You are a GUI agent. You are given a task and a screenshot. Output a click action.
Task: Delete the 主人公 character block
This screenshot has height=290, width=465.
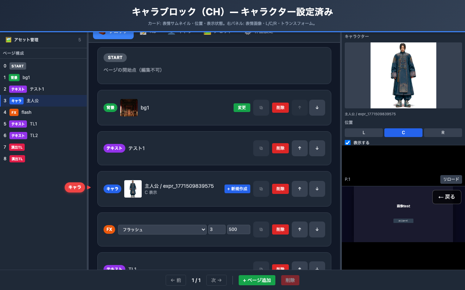(280, 189)
